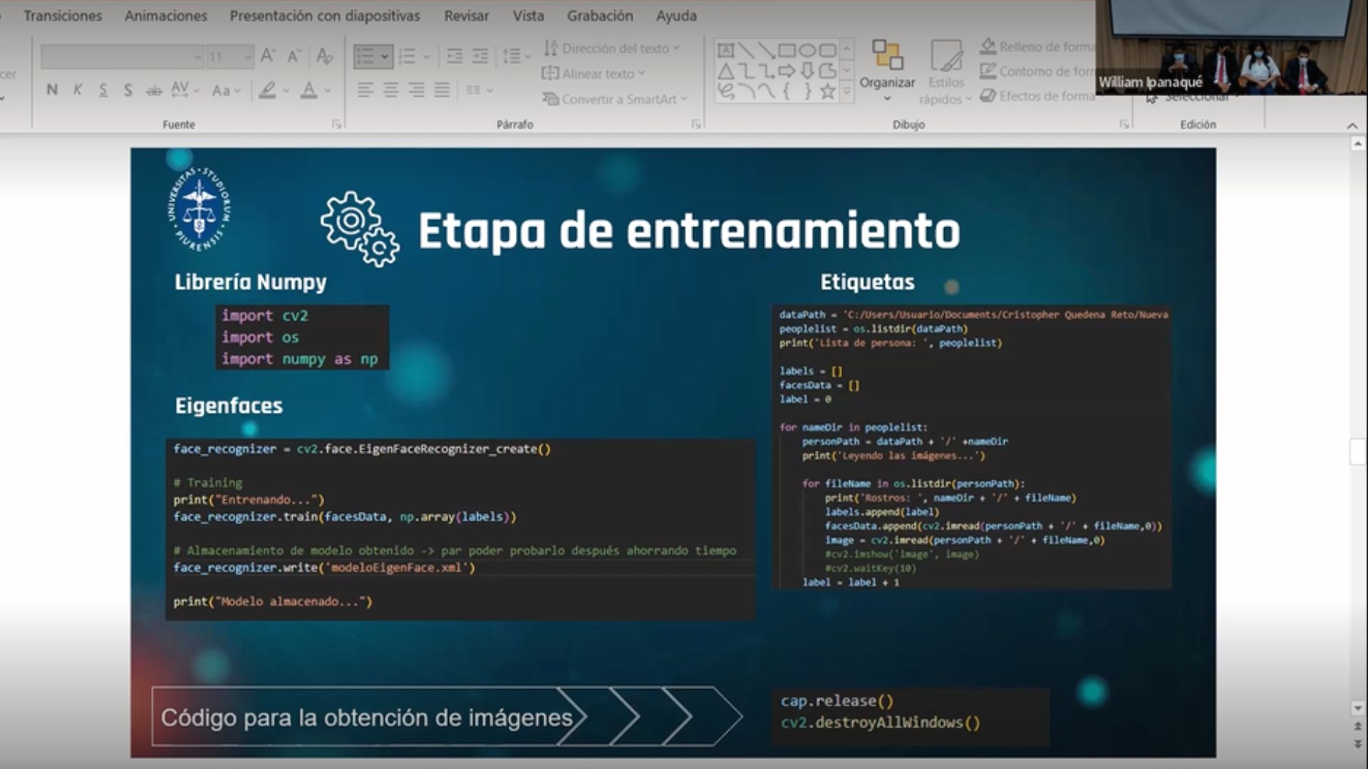
Task: Toggle italic formatting (K)
Action: (x=78, y=90)
